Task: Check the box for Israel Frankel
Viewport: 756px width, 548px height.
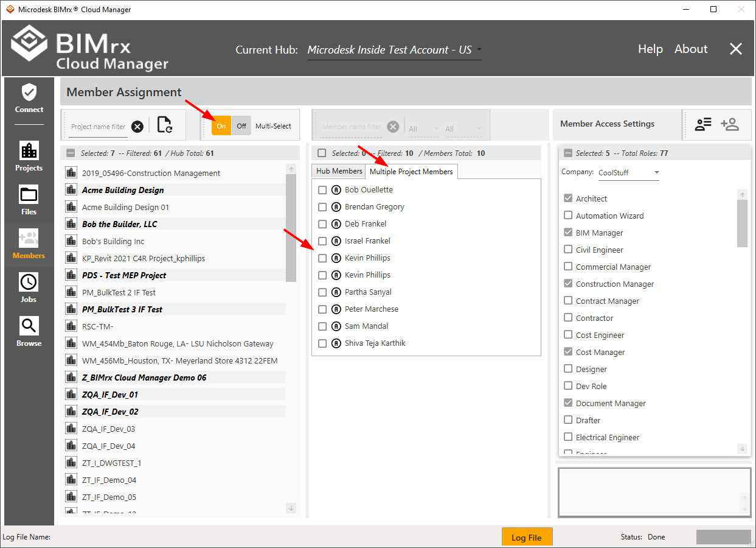Action: tap(322, 241)
